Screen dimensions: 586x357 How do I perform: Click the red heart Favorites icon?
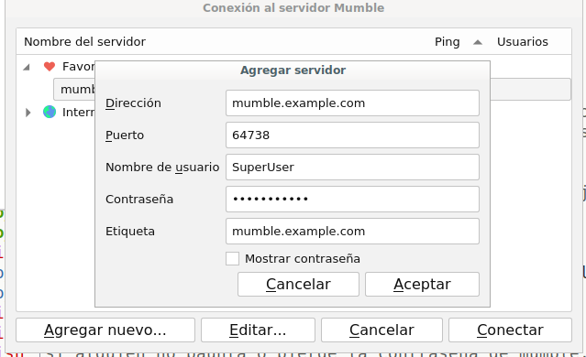coord(50,67)
